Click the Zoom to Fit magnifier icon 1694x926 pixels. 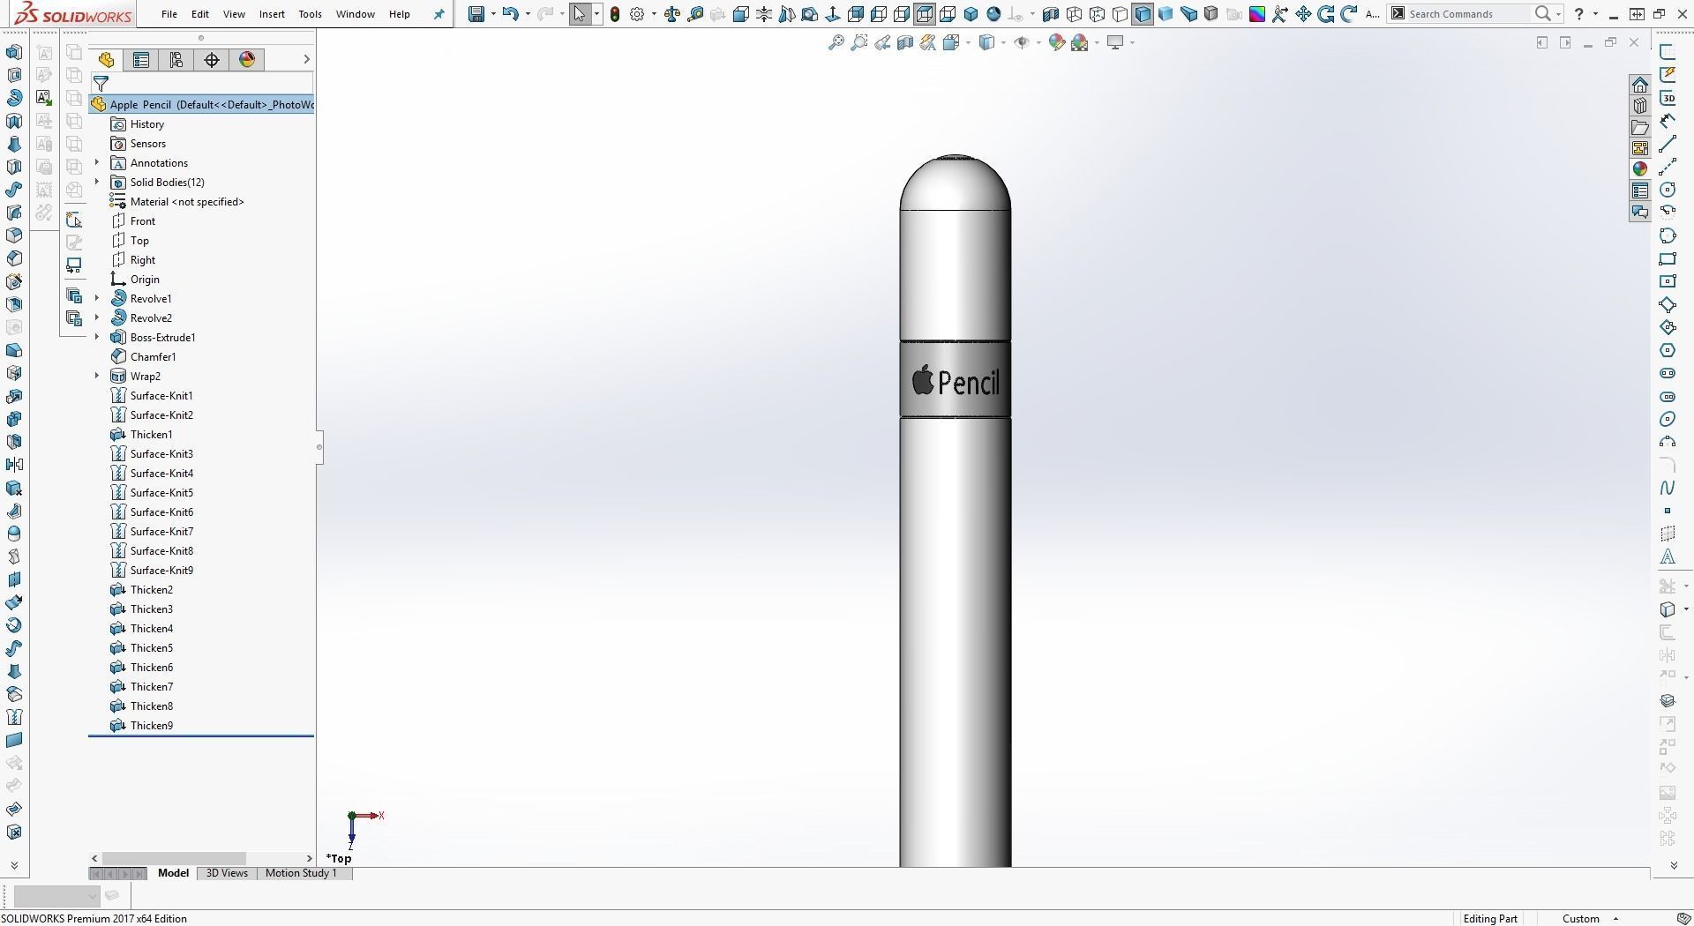836,42
